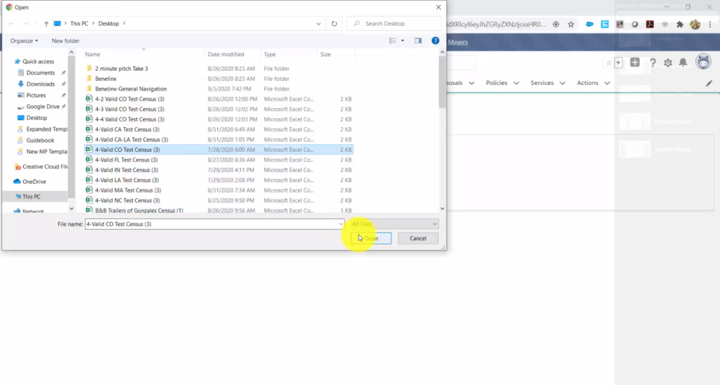This screenshot has width=720, height=385.
Task: Expand the File name dropdown list
Action: click(340, 224)
